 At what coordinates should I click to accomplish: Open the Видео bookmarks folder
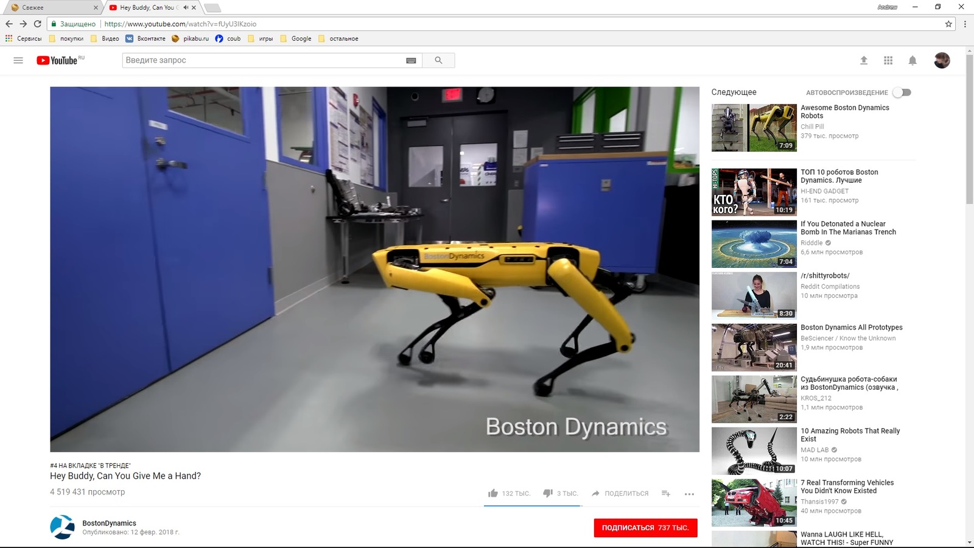pyautogui.click(x=105, y=38)
